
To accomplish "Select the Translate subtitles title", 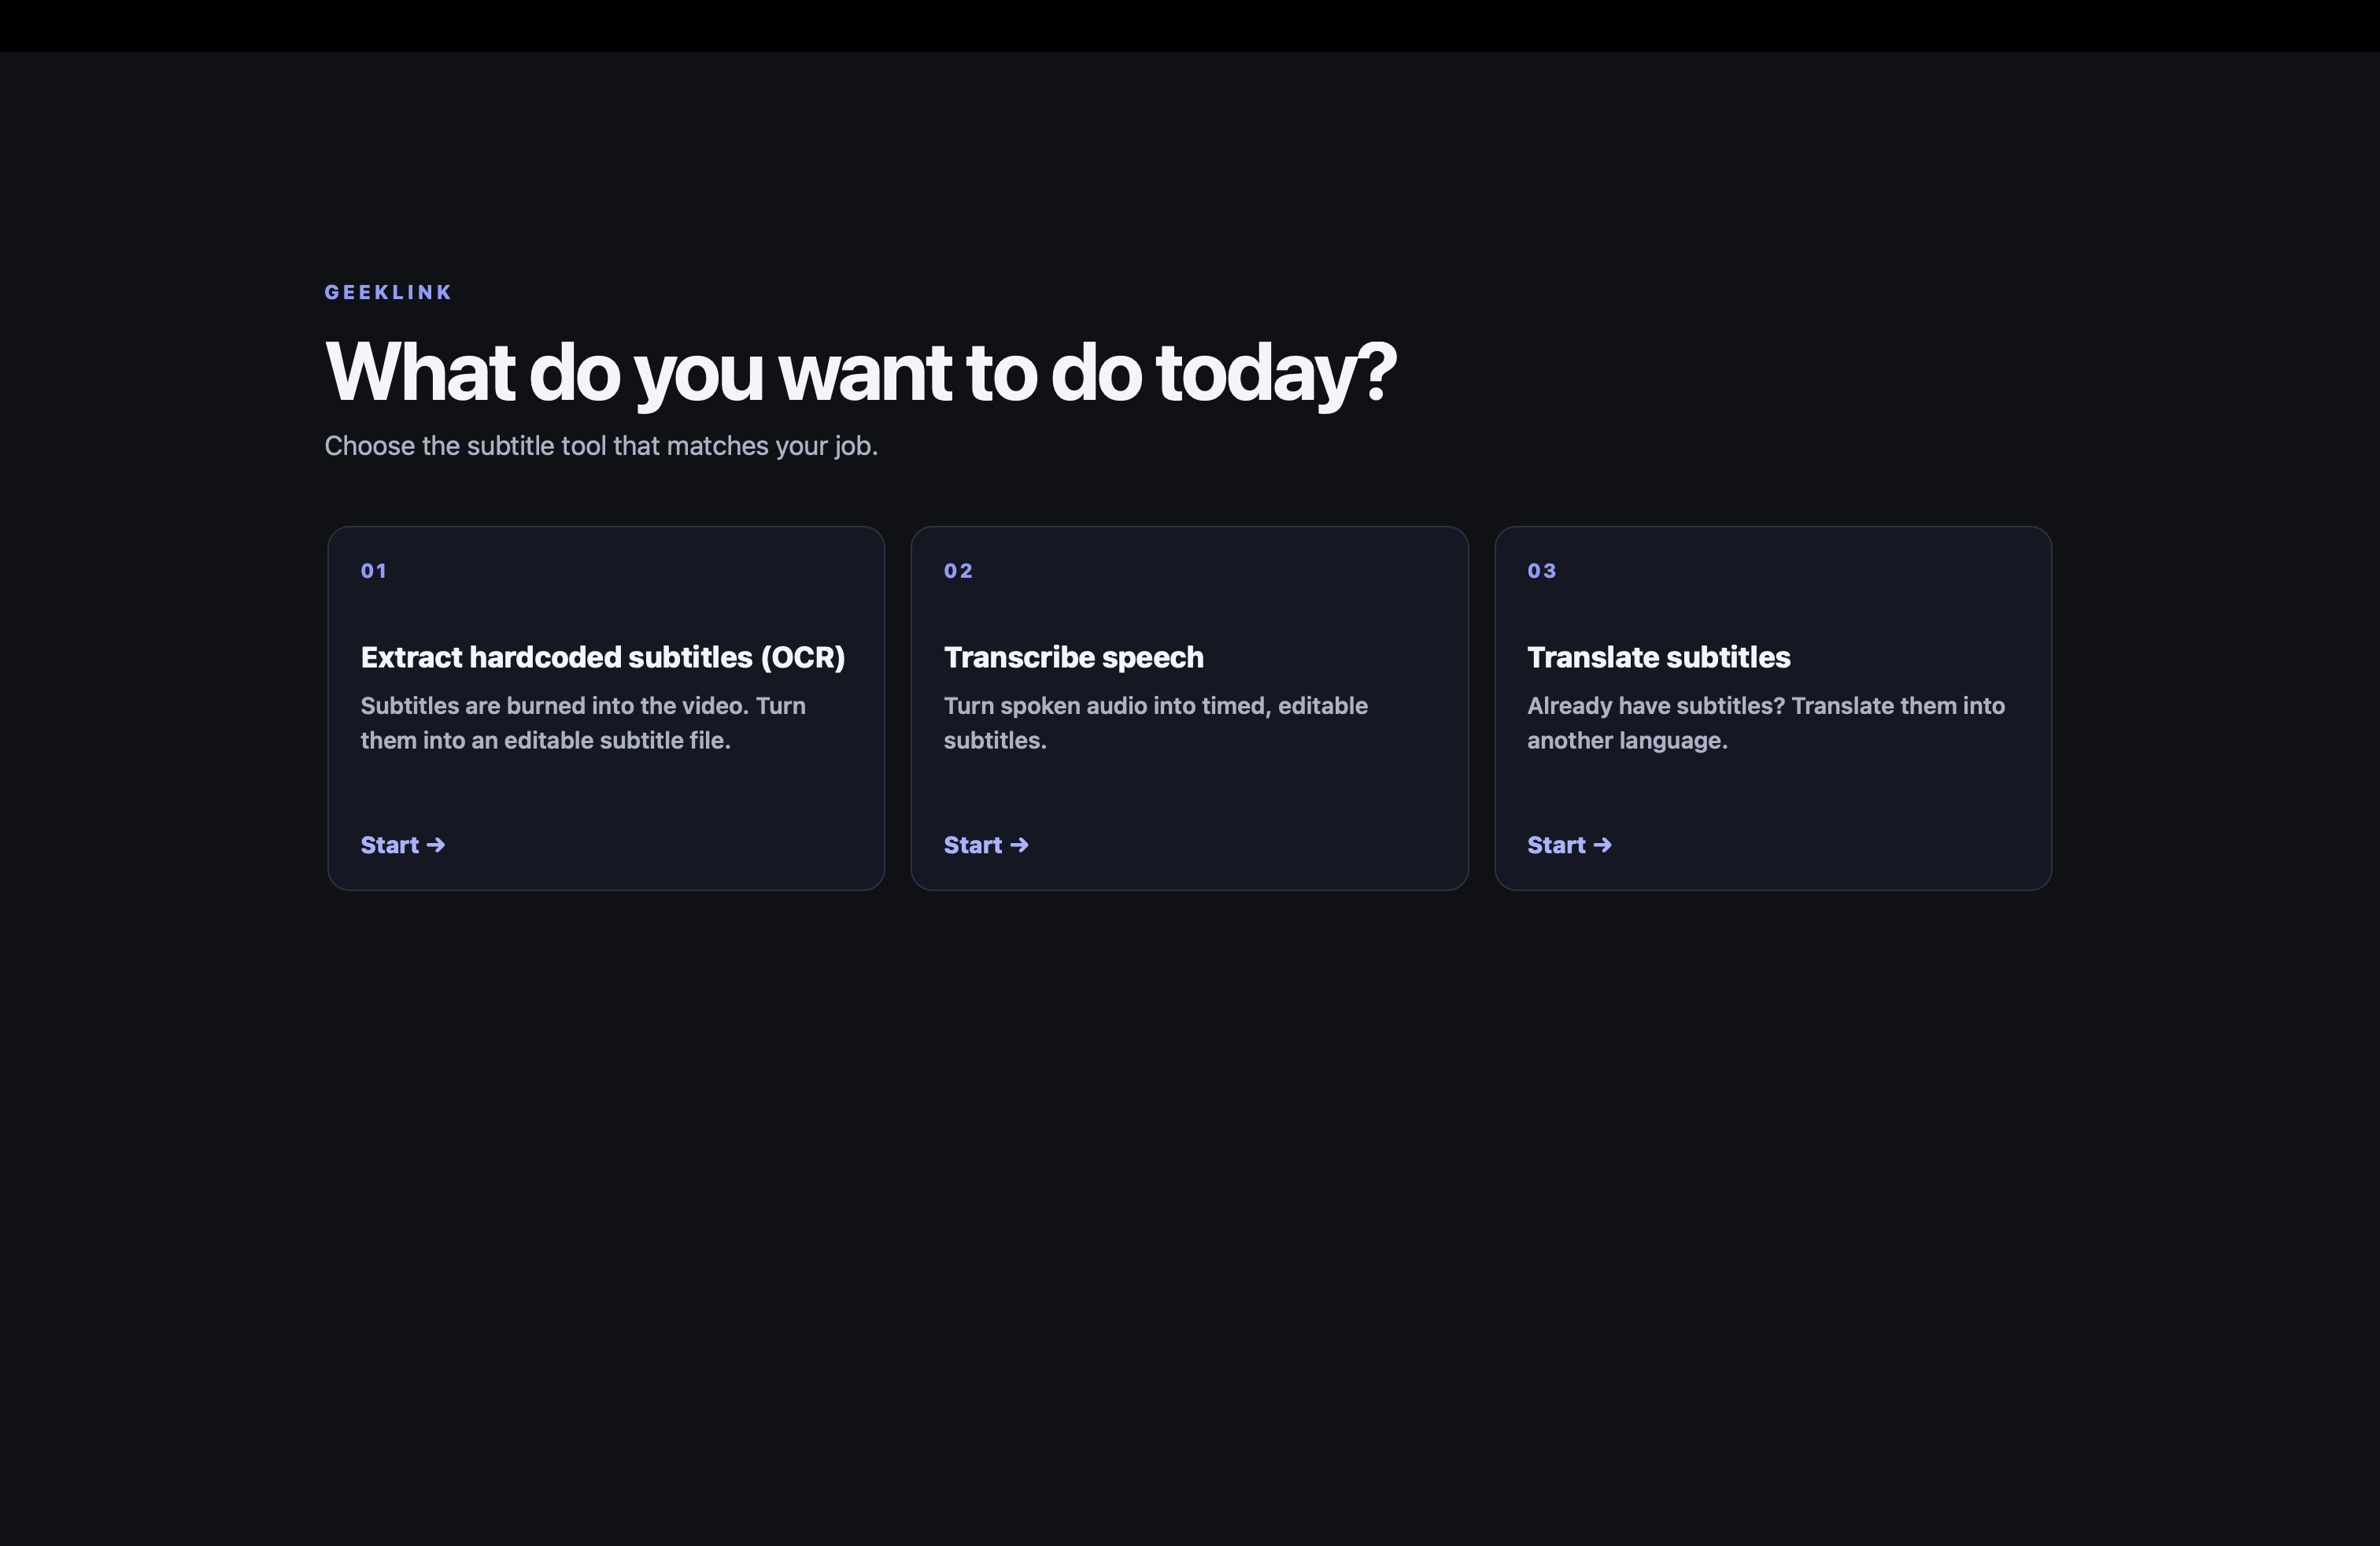I will point(1658,657).
